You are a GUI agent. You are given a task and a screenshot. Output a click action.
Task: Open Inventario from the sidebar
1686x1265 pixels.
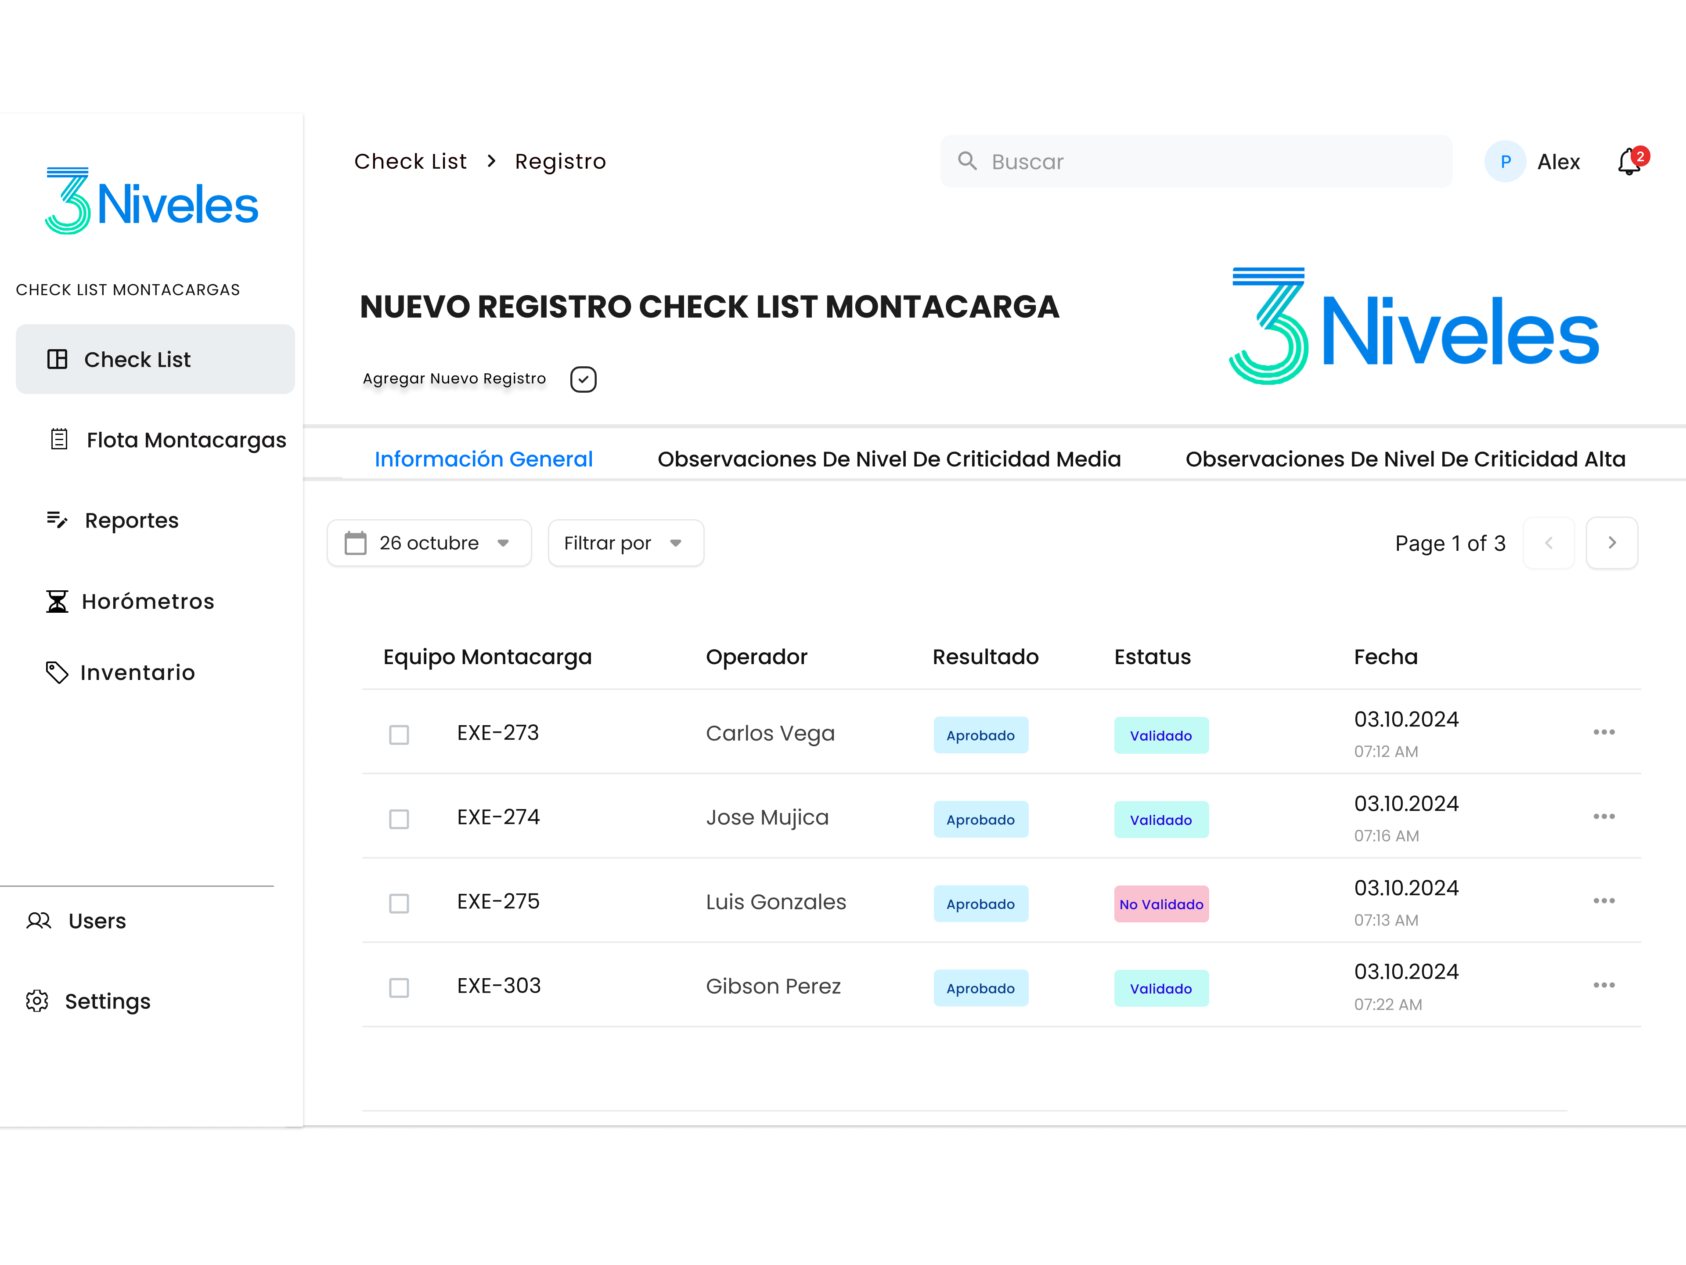click(x=137, y=672)
